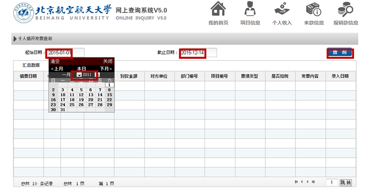
Task: Go to the first page of results
Action: pos(296,182)
